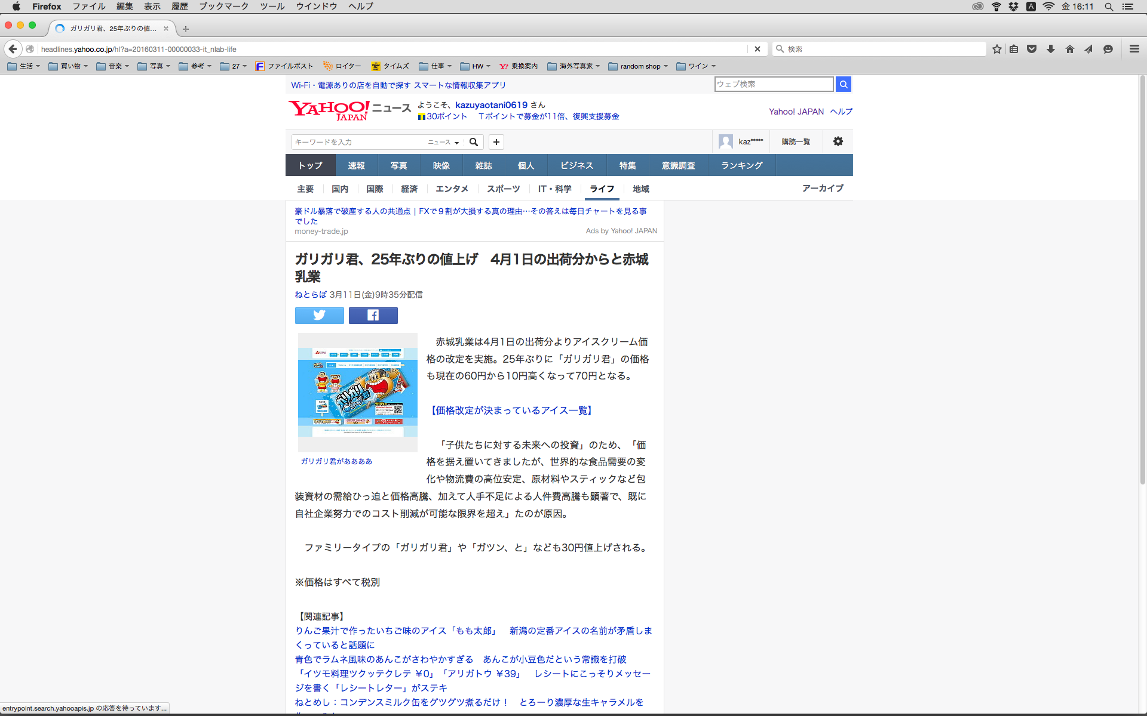Go to Firefox home icon

[x=1069, y=49]
